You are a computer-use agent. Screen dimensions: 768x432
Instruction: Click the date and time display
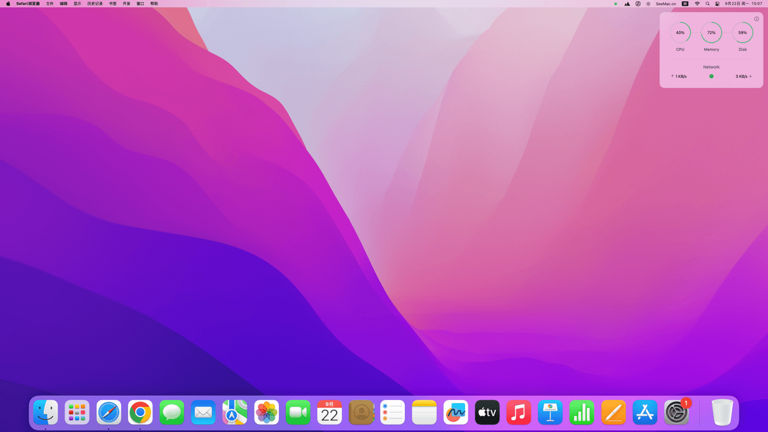pyautogui.click(x=743, y=4)
